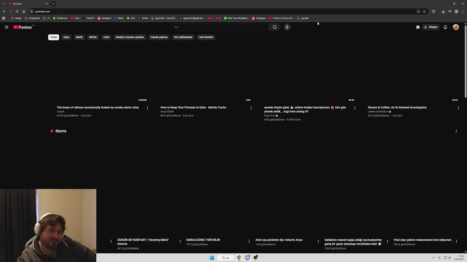Viewport: 467px width, 262px height.
Task: Click the Windows taskbar search box
Action: (x=226, y=258)
